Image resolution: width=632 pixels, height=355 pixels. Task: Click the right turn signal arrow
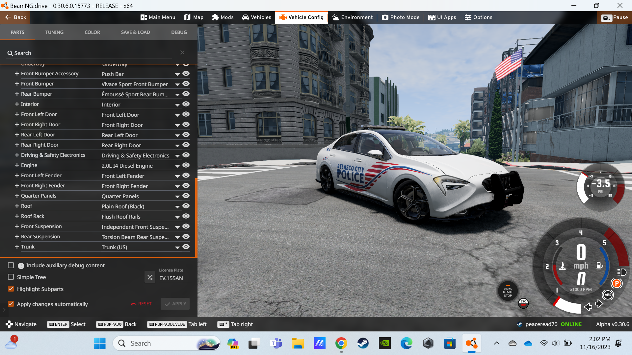[x=599, y=304]
